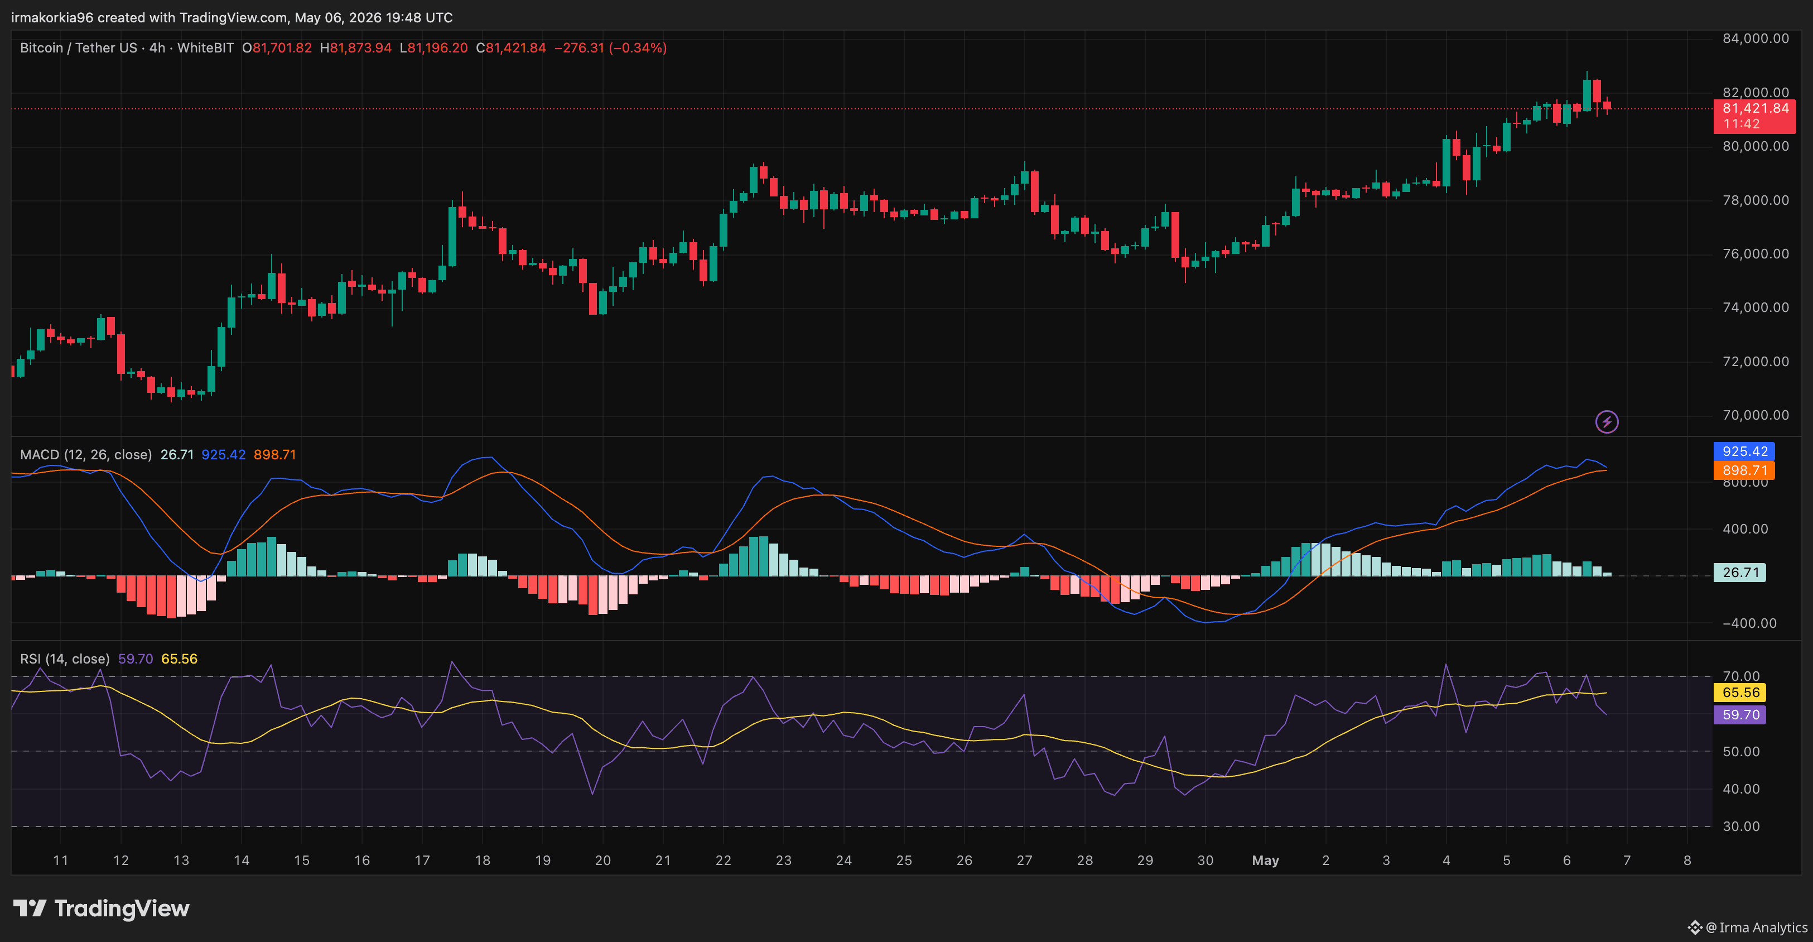The image size is (1813, 942).
Task: Click the '50.00' RSI axis label
Action: [1740, 751]
